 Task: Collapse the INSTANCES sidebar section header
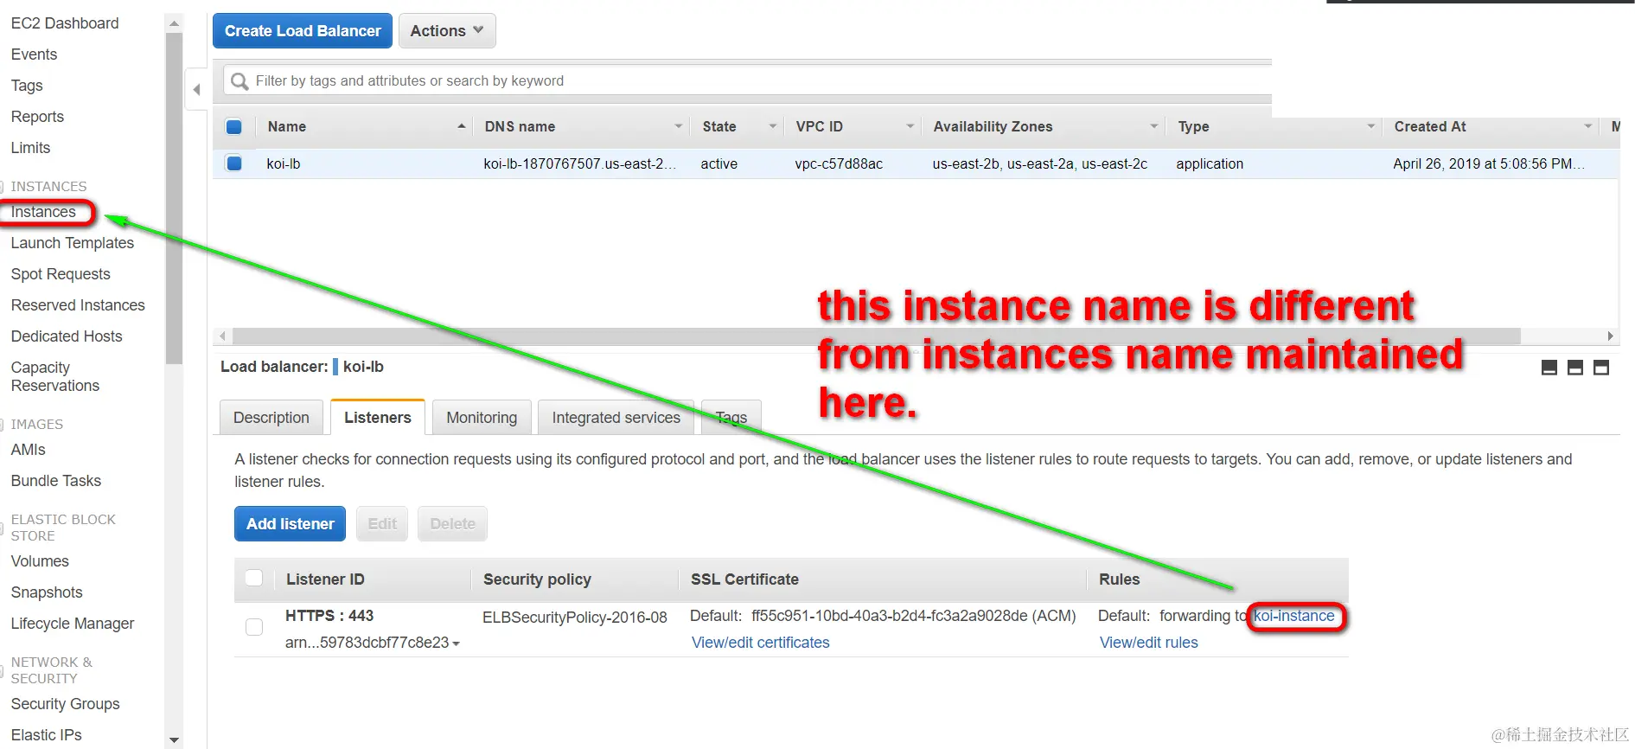48,187
